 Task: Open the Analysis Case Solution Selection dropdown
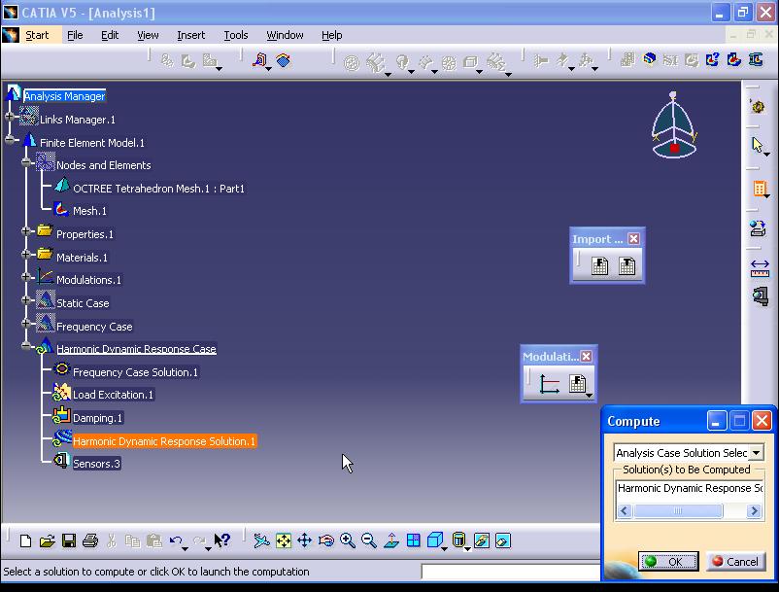pyautogui.click(x=756, y=453)
